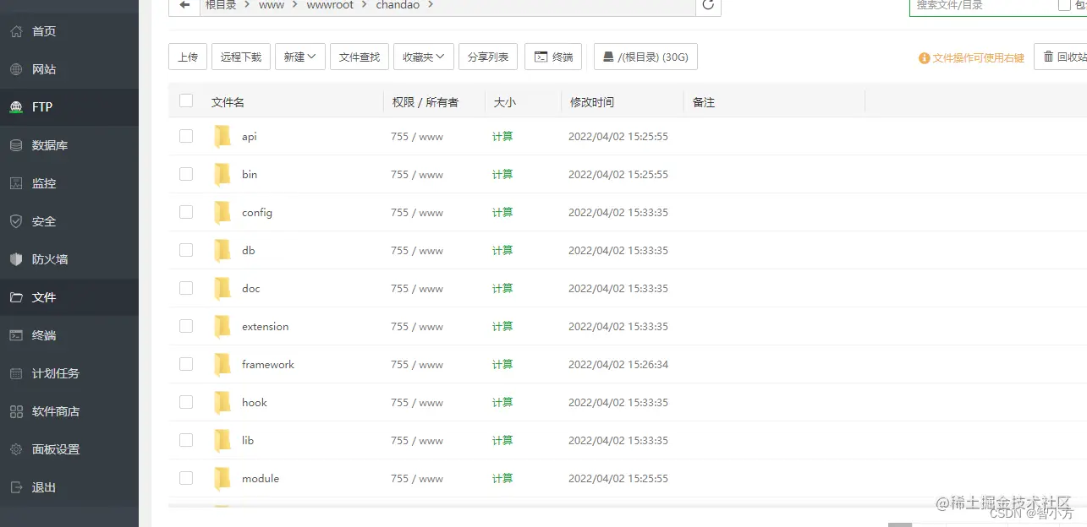Image resolution: width=1087 pixels, height=527 pixels.
Task: Click the 计算 size link for api
Action: (502, 136)
